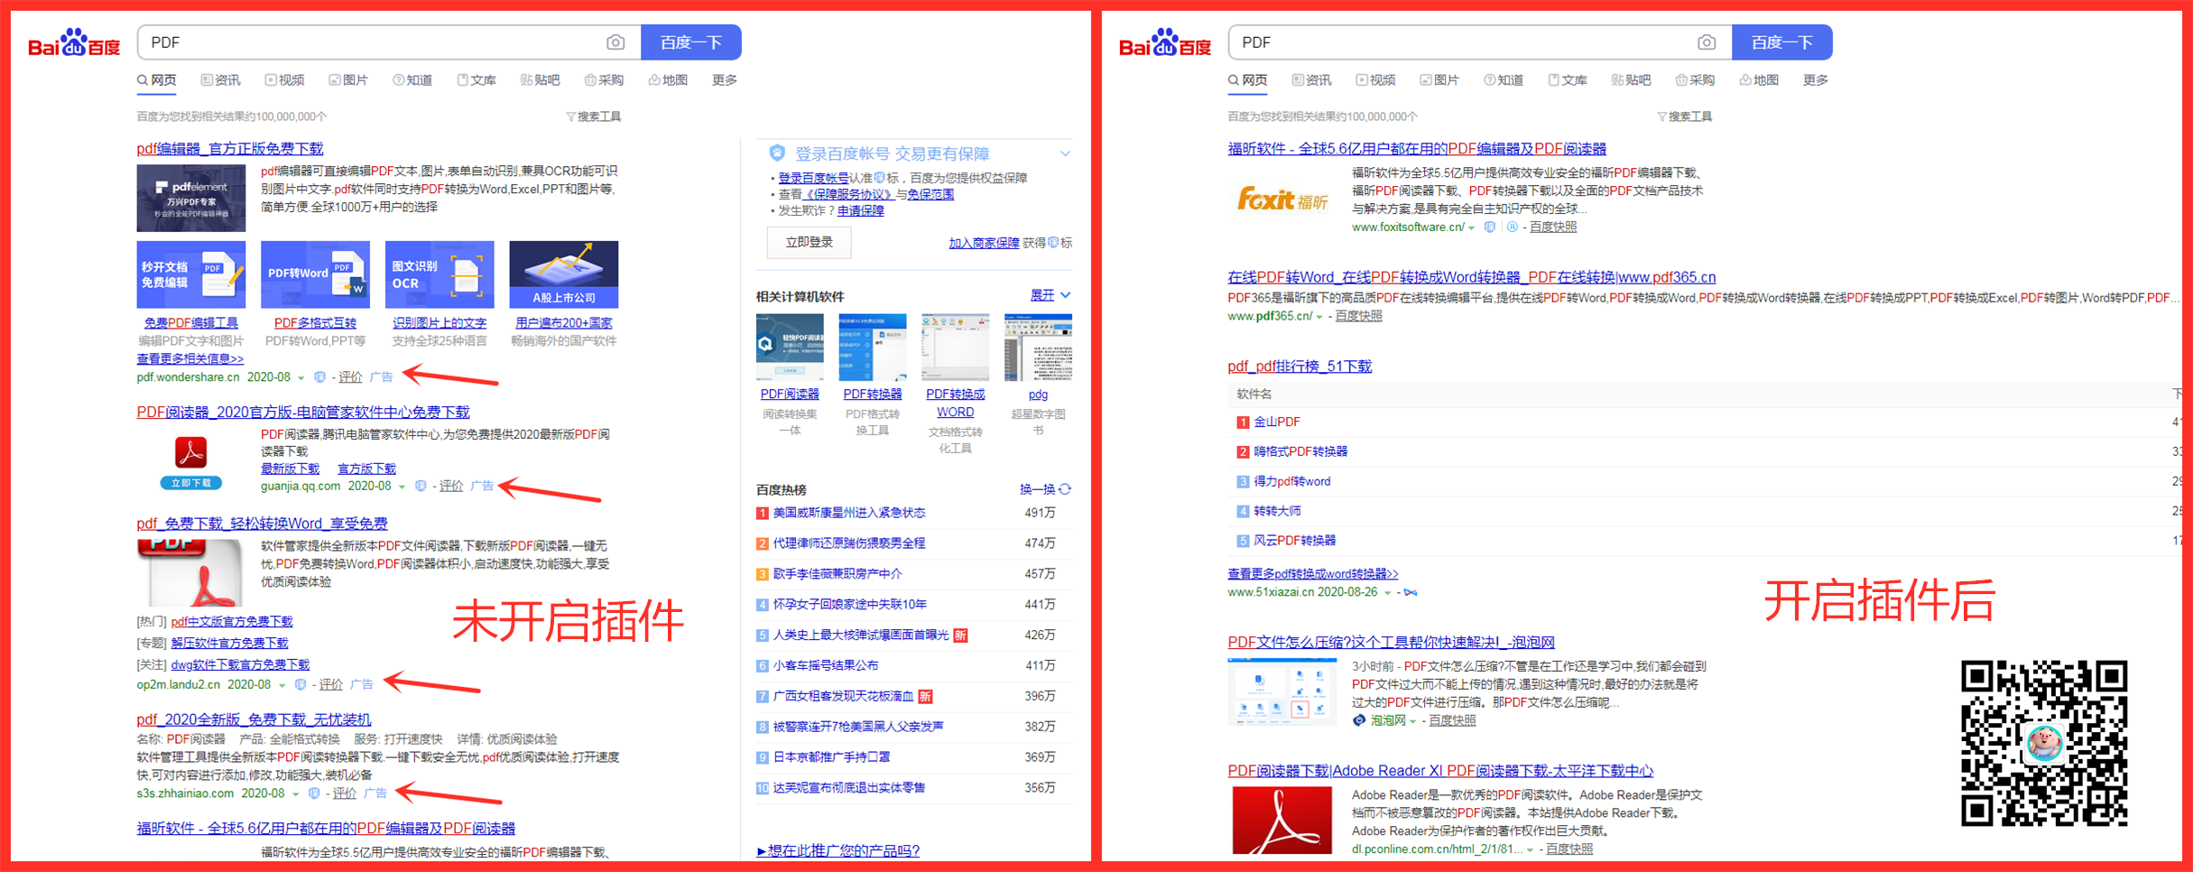Open the PDF转Word tile image
This screenshot has width=2193, height=872.
315,274
